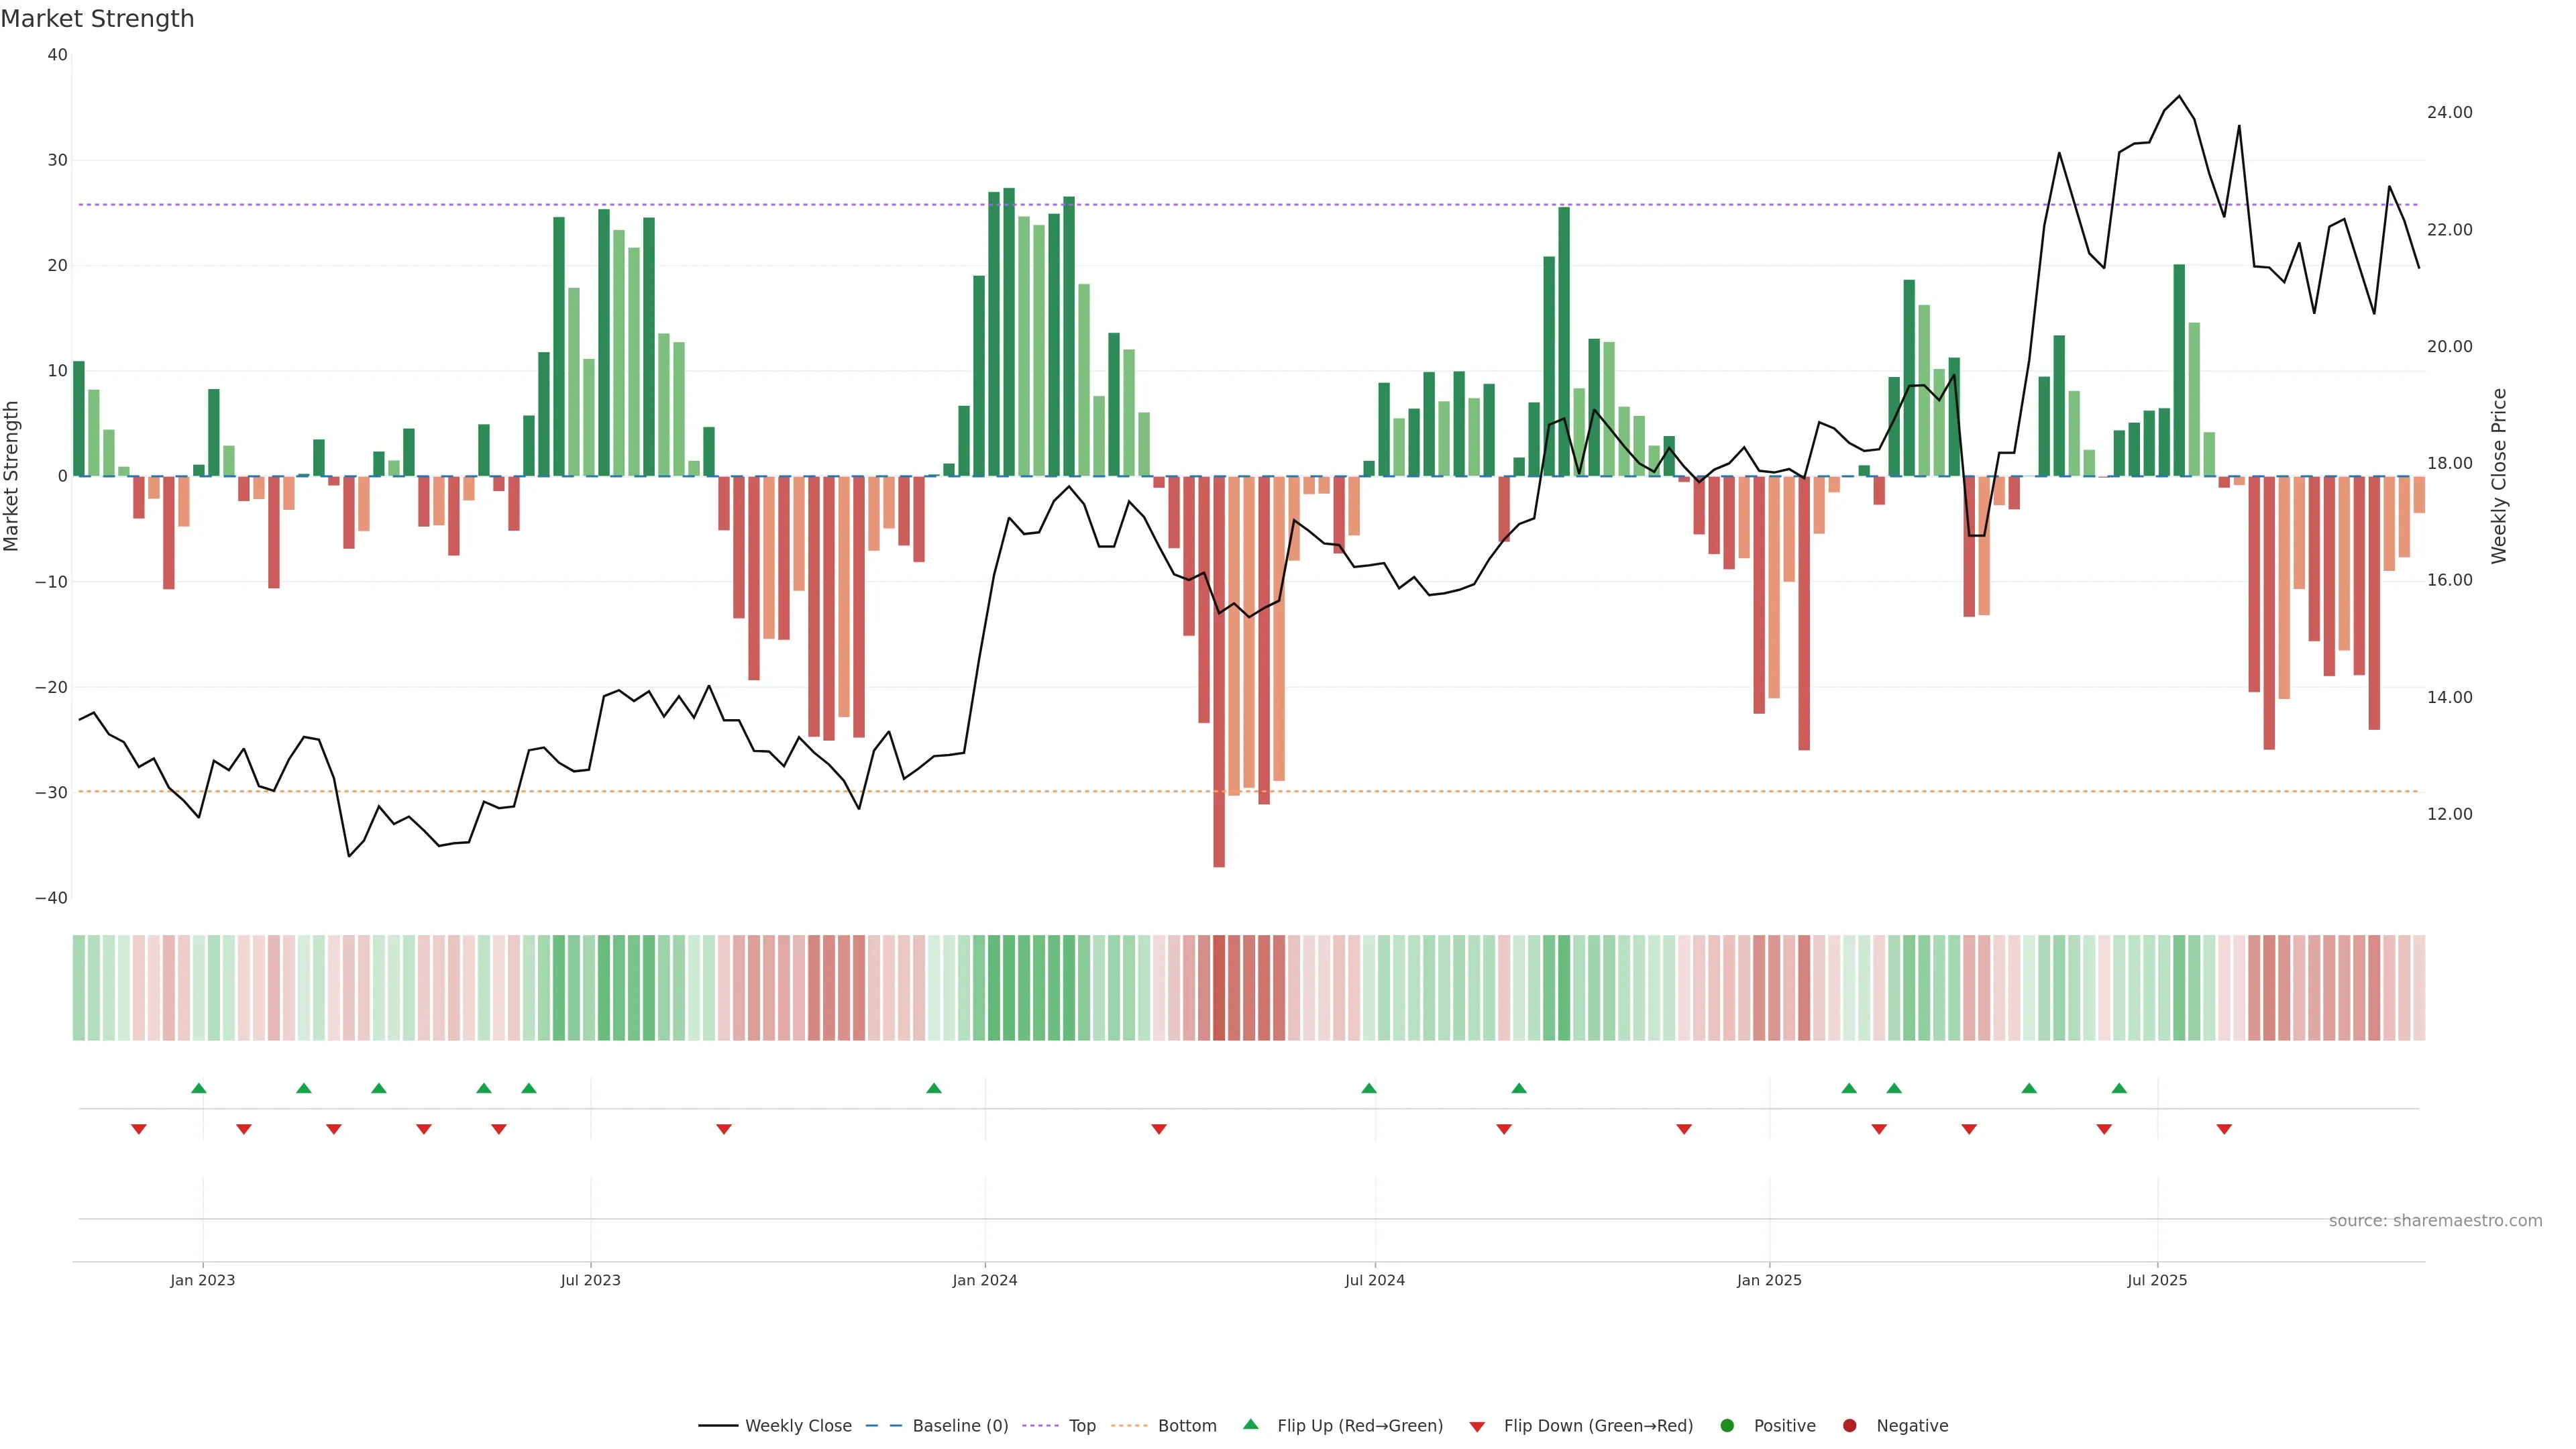2576x1449 pixels.
Task: Click the flip-up marker just before Jan 2024
Action: (934, 1088)
